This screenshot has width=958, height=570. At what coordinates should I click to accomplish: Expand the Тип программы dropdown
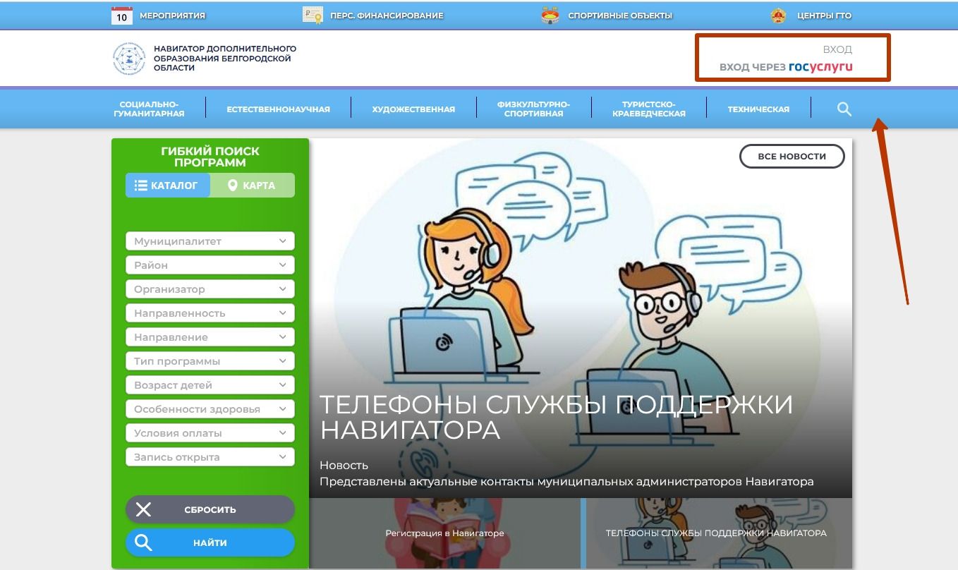210,361
